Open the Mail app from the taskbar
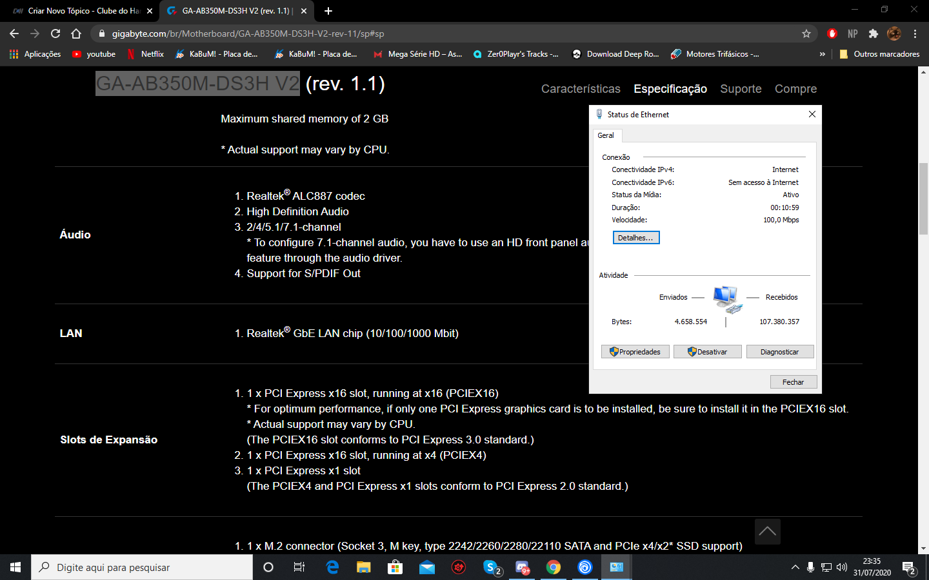The image size is (929, 580). pyautogui.click(x=427, y=567)
